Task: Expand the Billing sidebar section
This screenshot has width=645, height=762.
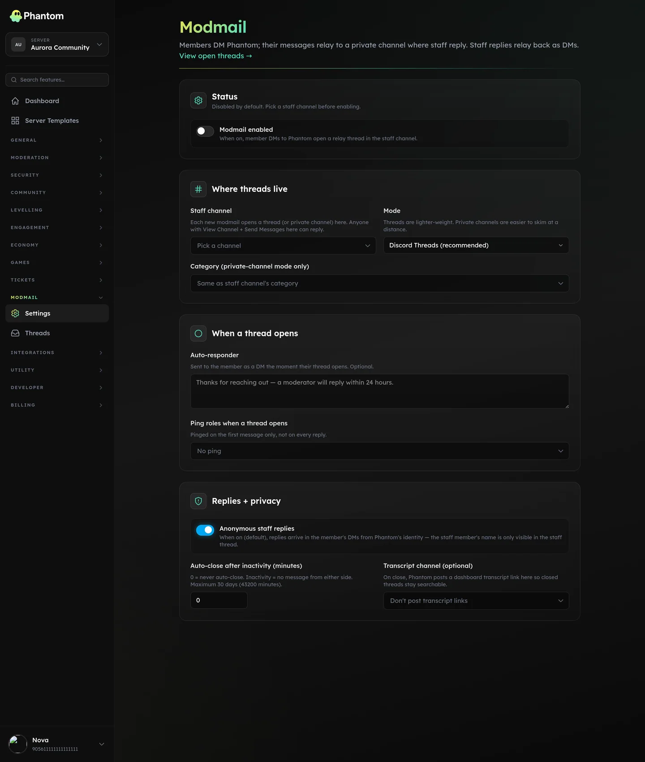Action: point(57,405)
